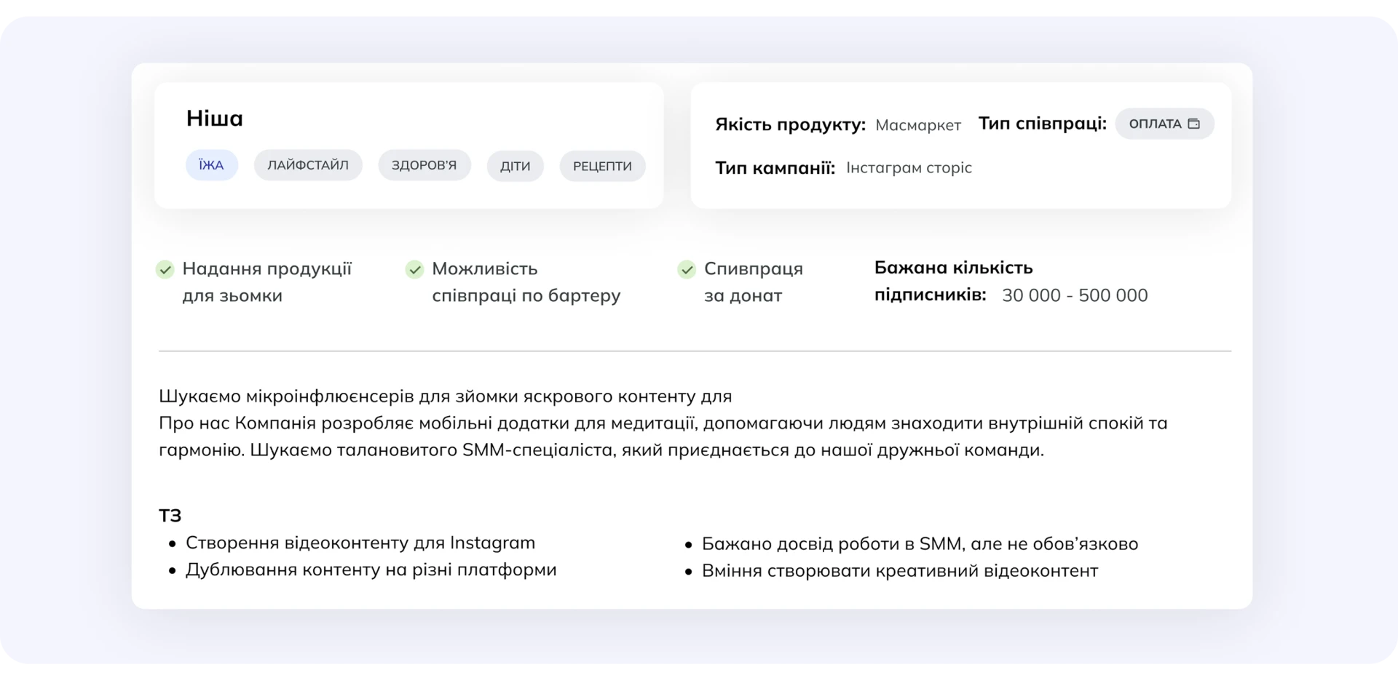This screenshot has width=1398, height=683.
Task: Select the ЇЖА niche tag
Action: pos(211,166)
